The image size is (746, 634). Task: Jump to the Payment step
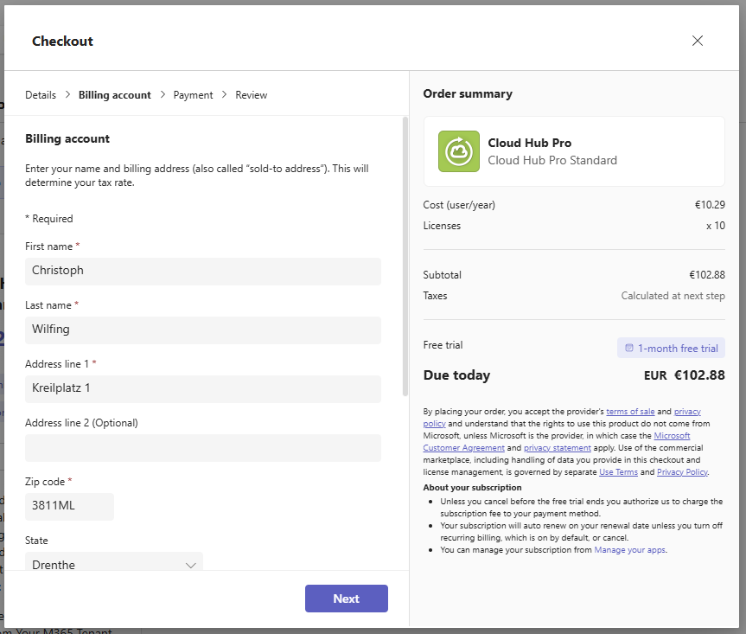pos(193,95)
